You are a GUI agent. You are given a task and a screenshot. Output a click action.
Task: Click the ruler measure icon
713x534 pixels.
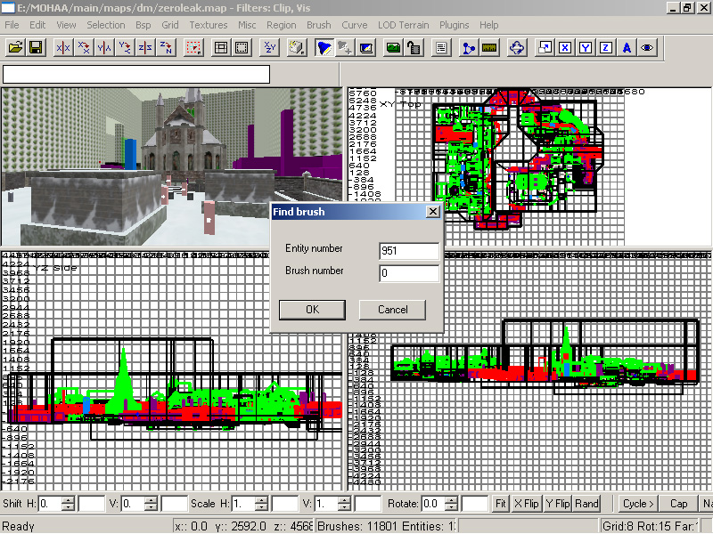pyautogui.click(x=489, y=47)
